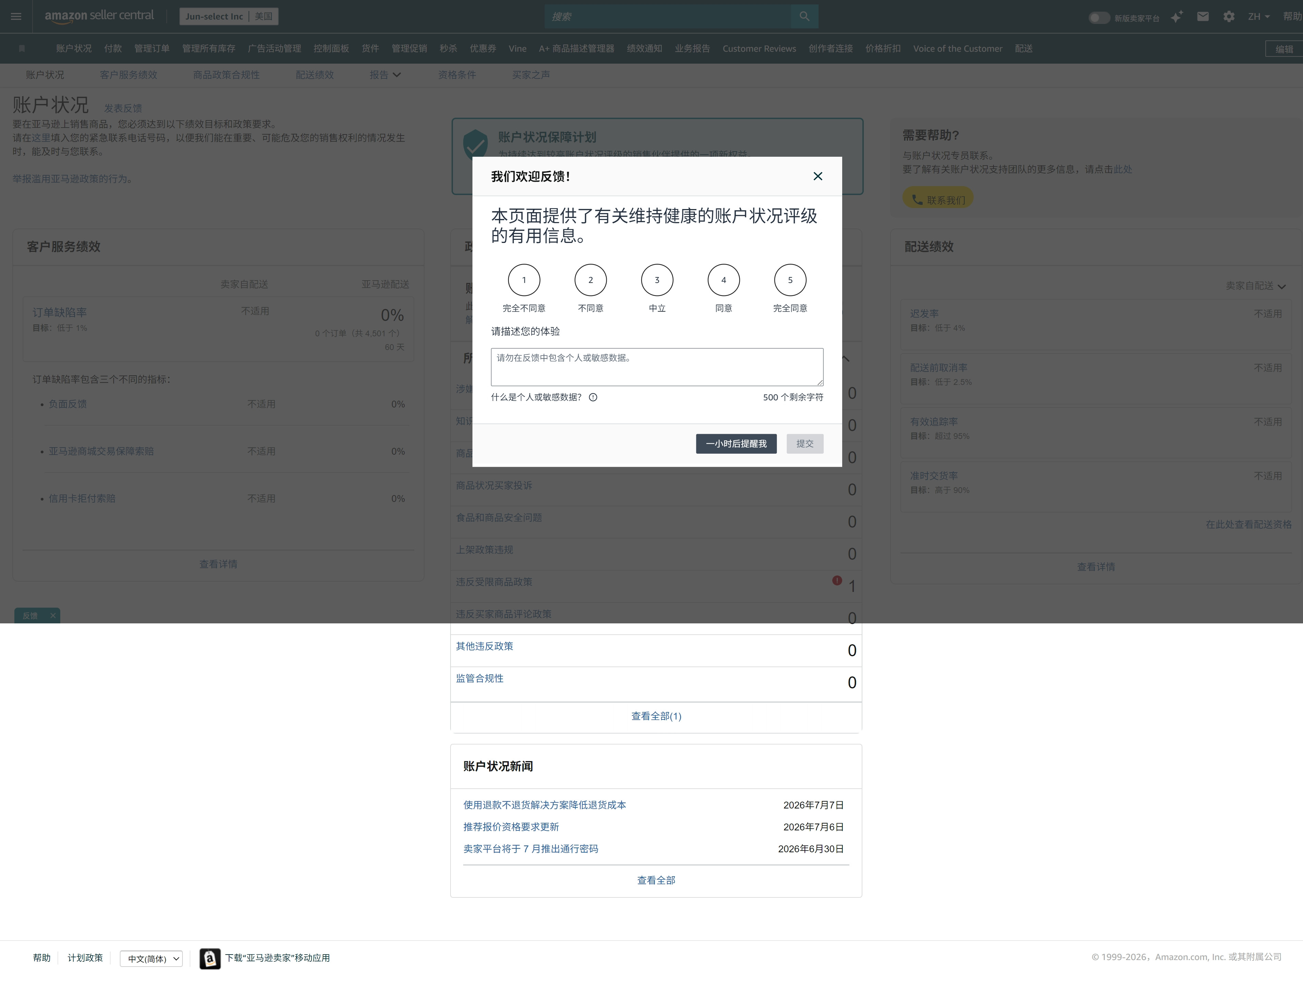Open the ZH language dropdown
The width and height of the screenshot is (1303, 997).
pos(1258,17)
